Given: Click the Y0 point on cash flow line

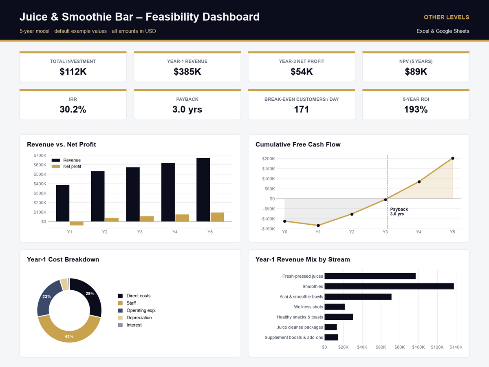Looking at the screenshot, I should click(x=285, y=221).
